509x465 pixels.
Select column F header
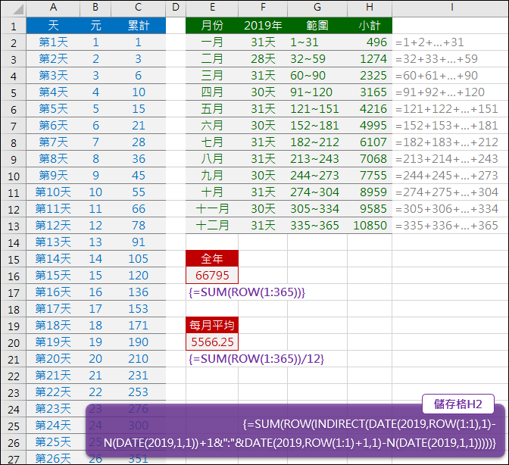click(x=263, y=7)
